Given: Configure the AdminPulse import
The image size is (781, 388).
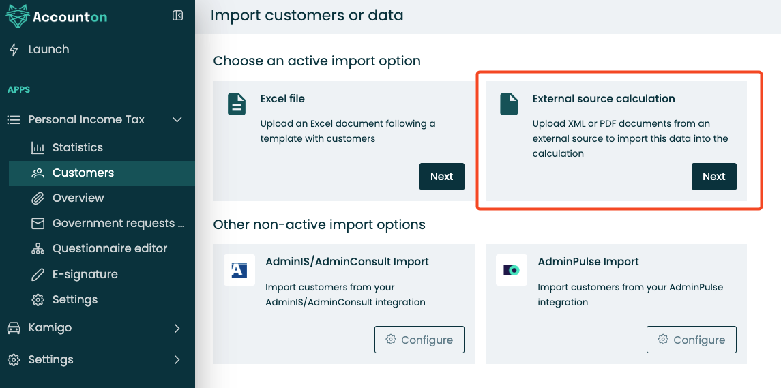Looking at the screenshot, I should tap(692, 340).
